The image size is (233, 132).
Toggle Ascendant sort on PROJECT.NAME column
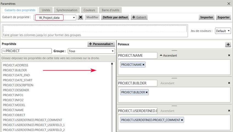168,55
